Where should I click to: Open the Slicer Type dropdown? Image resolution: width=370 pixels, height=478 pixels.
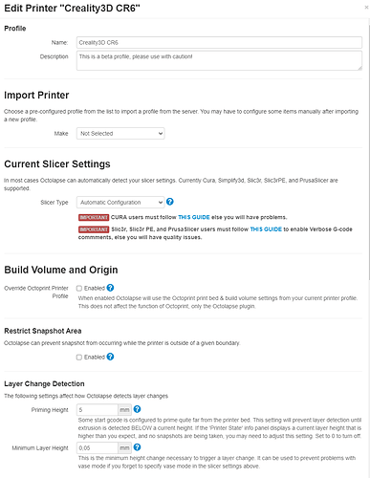pyautogui.click(x=120, y=203)
